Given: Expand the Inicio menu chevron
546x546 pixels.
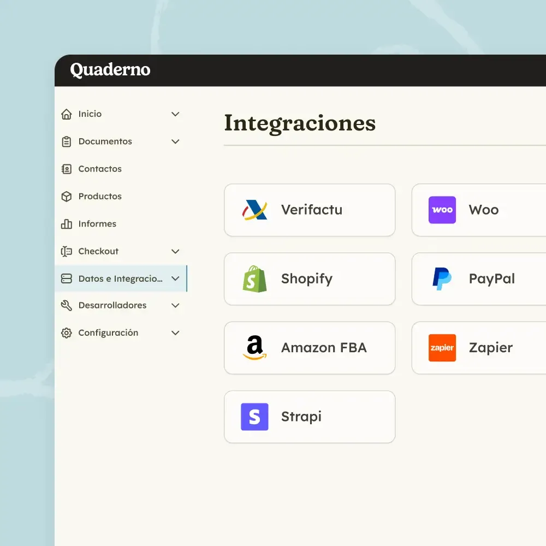Looking at the screenshot, I should [175, 114].
